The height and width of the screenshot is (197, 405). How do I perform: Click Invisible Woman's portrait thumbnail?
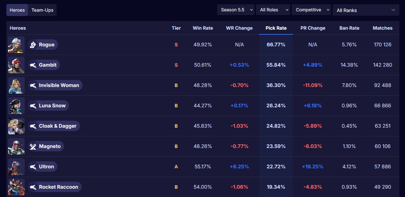click(x=16, y=85)
